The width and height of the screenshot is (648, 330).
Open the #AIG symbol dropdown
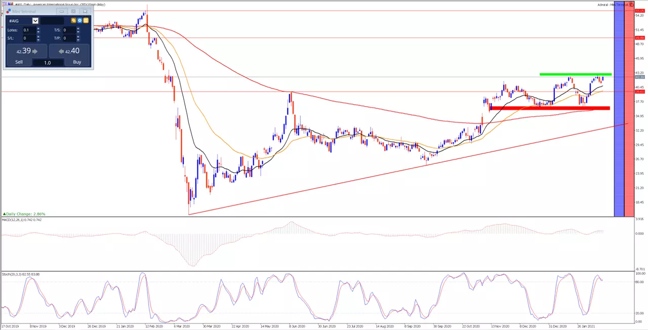pyautogui.click(x=35, y=21)
